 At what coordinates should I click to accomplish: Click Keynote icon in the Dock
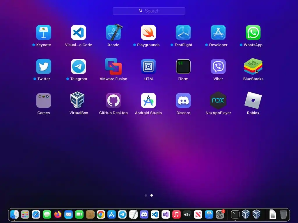209,215
